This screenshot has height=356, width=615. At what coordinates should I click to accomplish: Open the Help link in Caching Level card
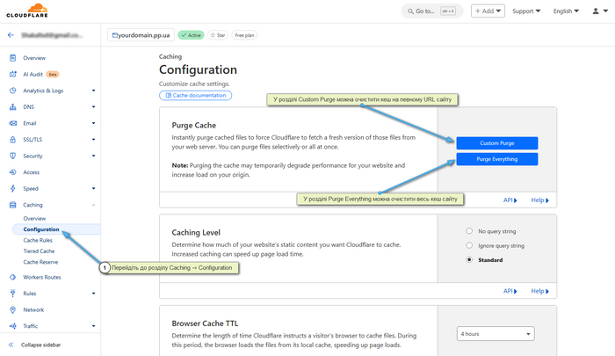click(539, 291)
